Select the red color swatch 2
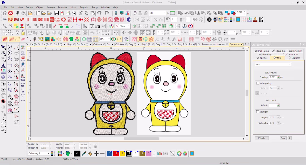The width and height of the screenshot is (306, 165). [x=116, y=154]
